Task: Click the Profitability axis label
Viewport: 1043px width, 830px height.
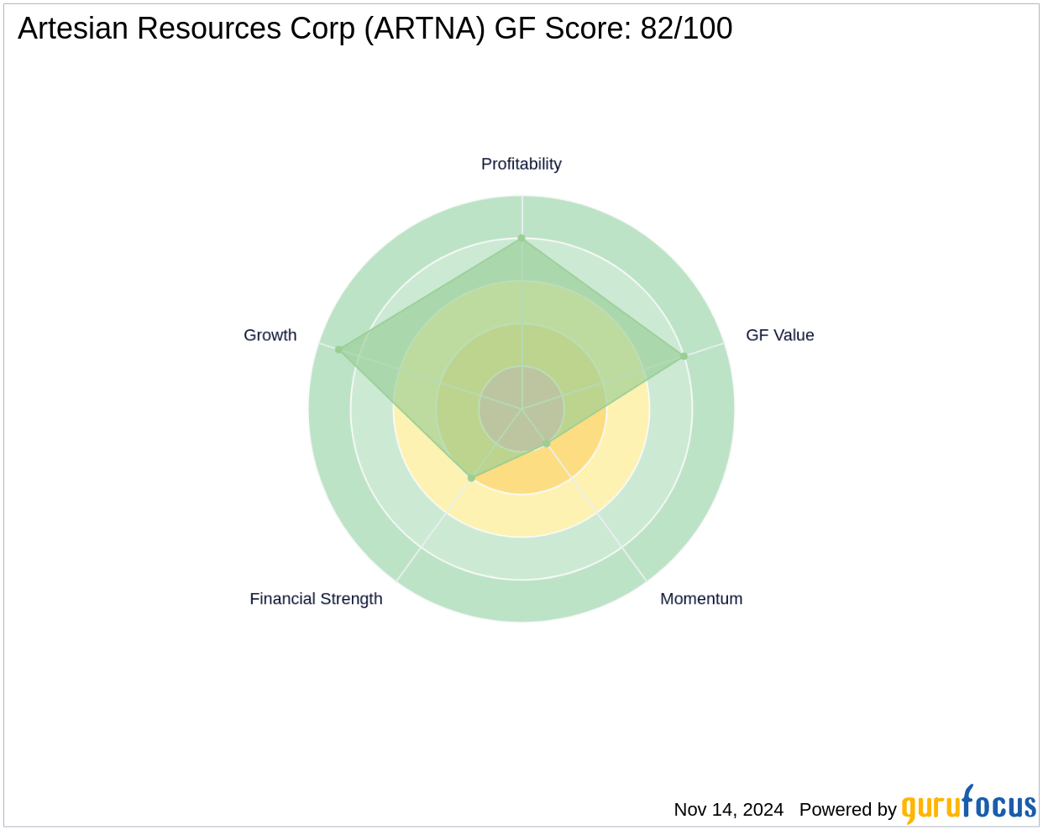Action: click(x=521, y=164)
